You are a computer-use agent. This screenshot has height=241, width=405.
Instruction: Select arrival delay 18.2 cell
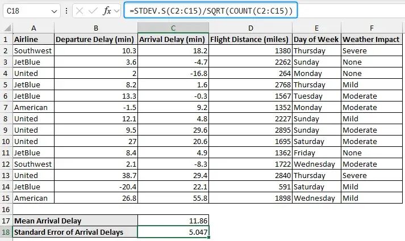173,50
